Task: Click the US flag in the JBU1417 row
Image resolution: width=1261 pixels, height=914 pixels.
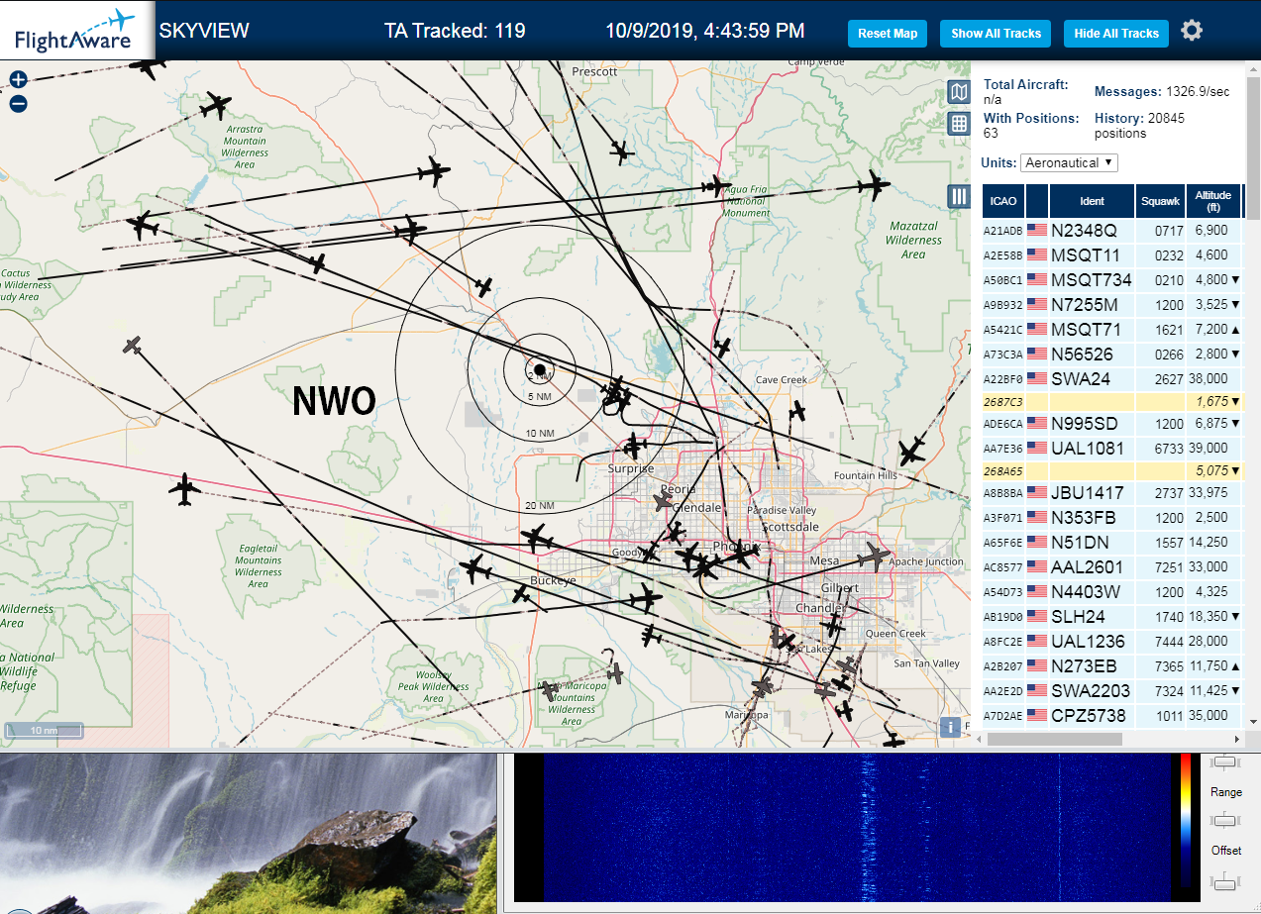Action: (1037, 492)
